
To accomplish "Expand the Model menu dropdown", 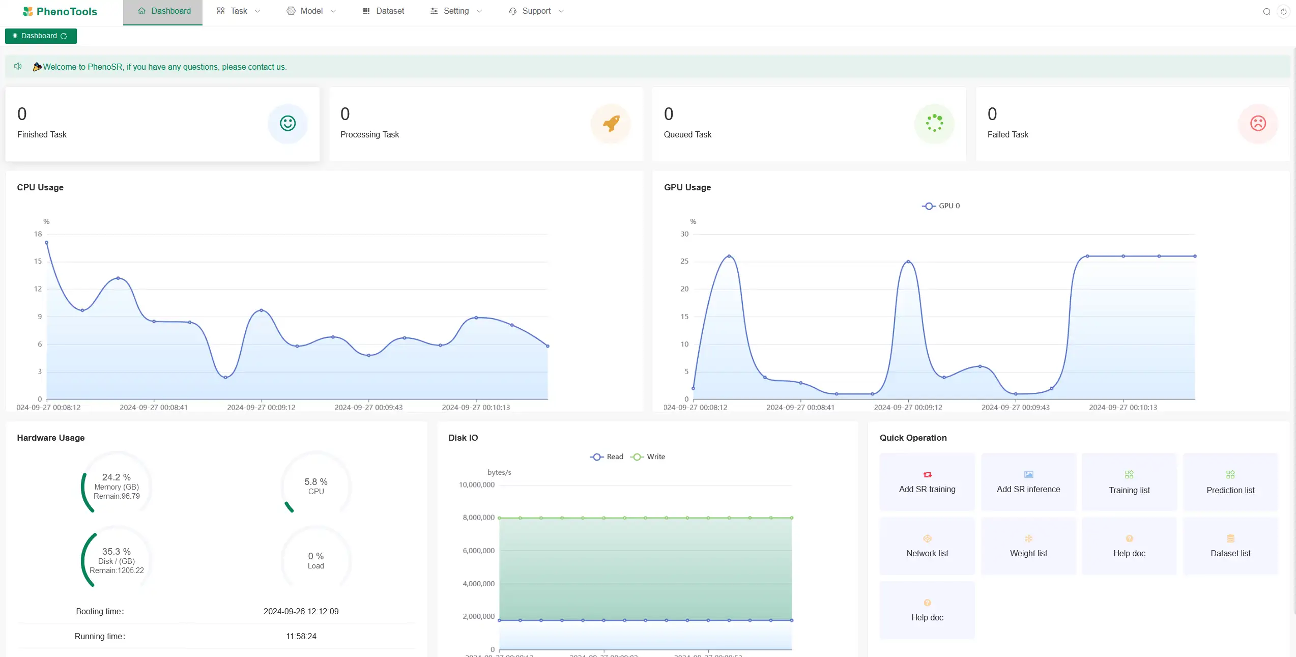I will click(311, 11).
